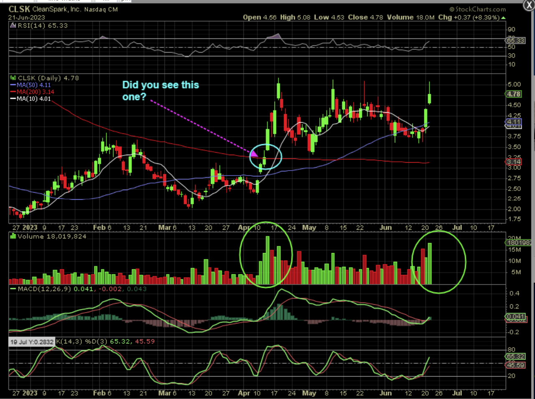Select the MA(50) 4.11 legend entry
This screenshot has height=399, width=535.
point(33,85)
